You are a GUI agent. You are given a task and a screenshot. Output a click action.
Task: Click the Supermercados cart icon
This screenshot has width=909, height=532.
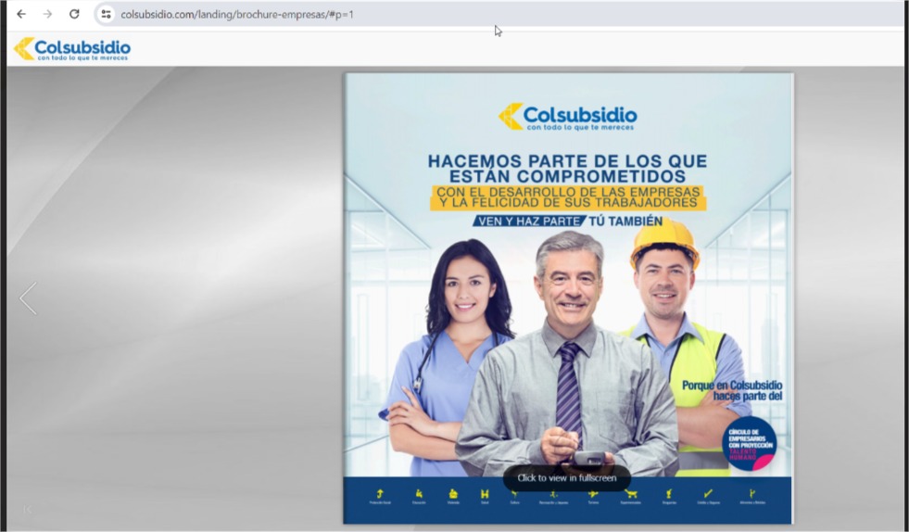[631, 494]
